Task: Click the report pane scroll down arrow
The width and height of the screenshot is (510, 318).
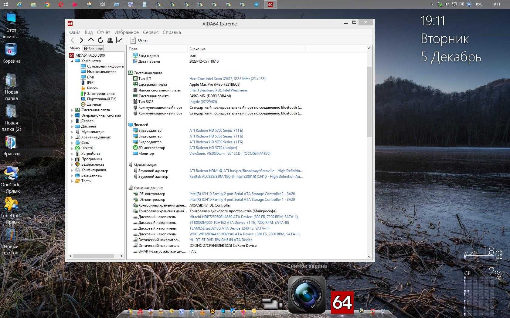Action: click(369, 257)
